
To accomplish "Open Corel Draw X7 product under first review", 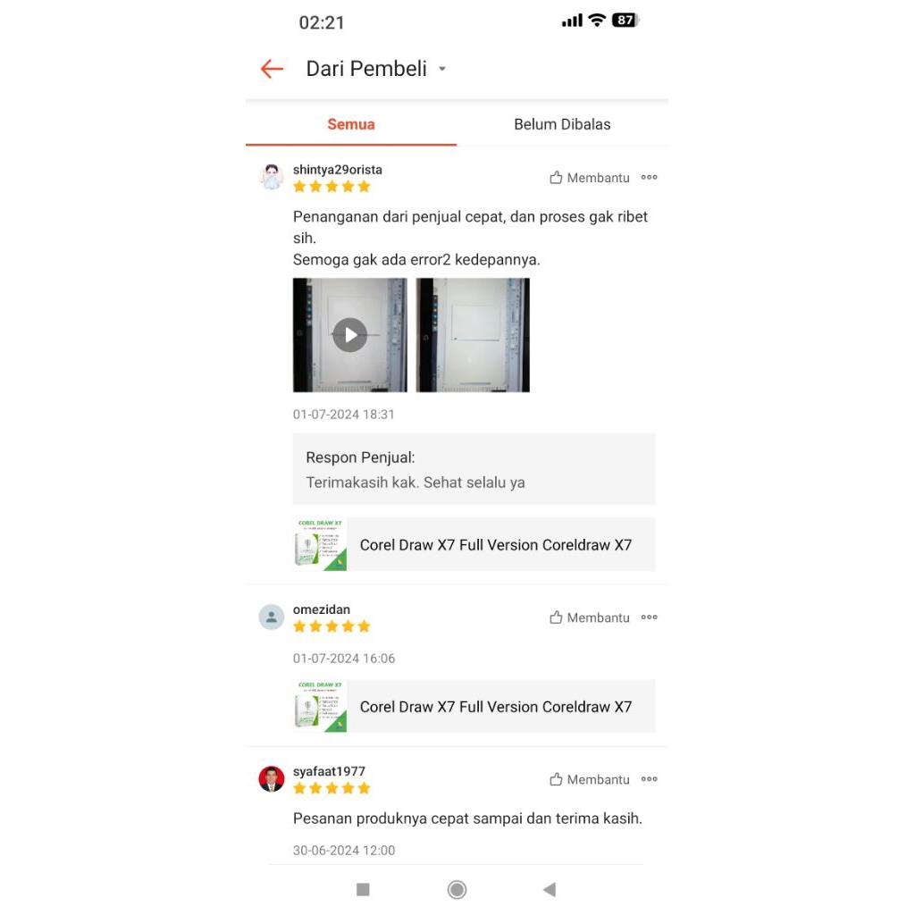I will 474,544.
